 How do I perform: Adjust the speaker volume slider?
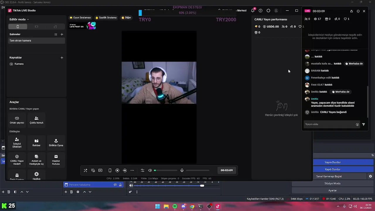(x=166, y=170)
